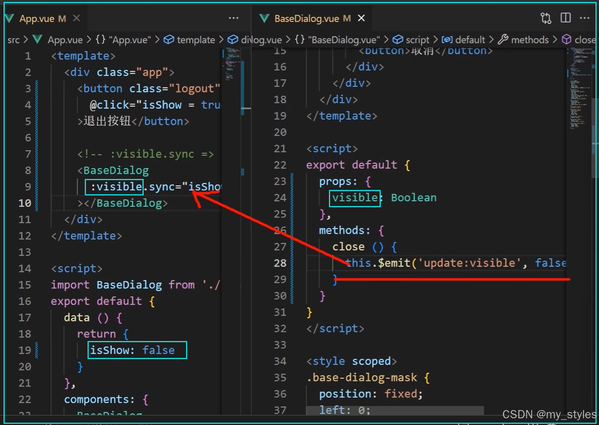The height and width of the screenshot is (425, 599).
Task: Click ':visible' attribute on line 9
Action: tap(117, 186)
